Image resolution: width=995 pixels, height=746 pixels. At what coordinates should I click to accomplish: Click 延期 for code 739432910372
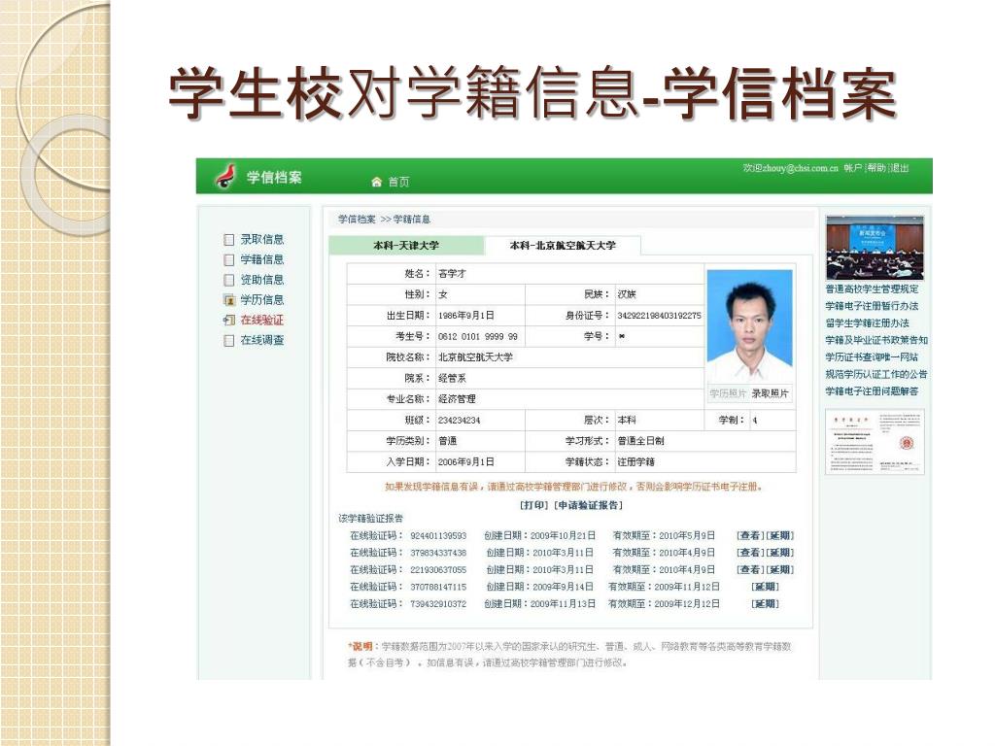tap(766, 604)
